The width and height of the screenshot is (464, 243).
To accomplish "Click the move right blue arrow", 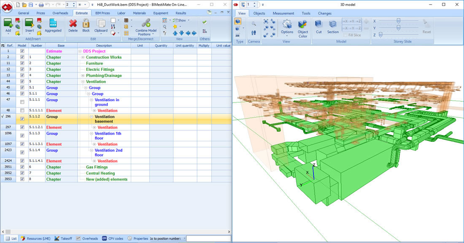I will coord(194,33).
